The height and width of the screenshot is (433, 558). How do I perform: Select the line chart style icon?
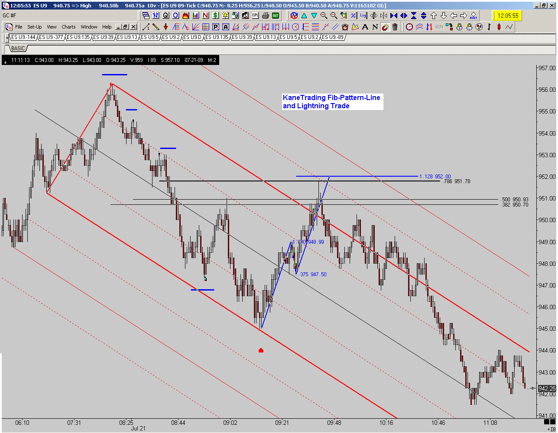(509, 27)
